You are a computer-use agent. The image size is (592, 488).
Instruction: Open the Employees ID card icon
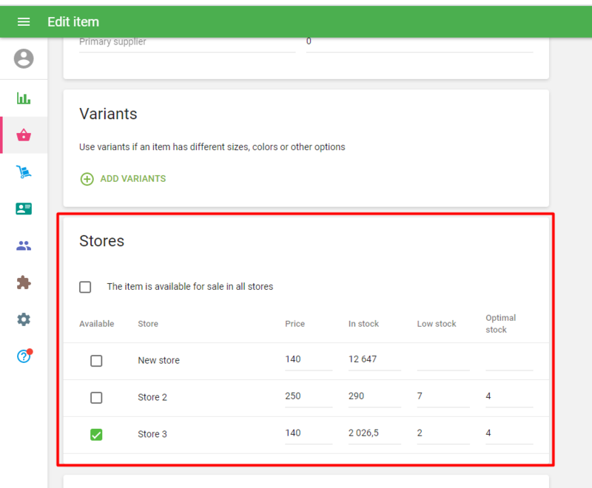[24, 209]
